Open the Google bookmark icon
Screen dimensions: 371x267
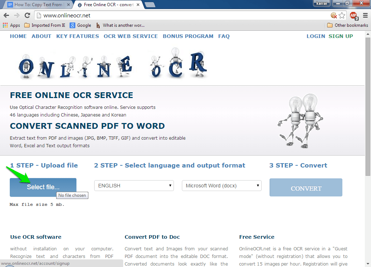point(72,25)
